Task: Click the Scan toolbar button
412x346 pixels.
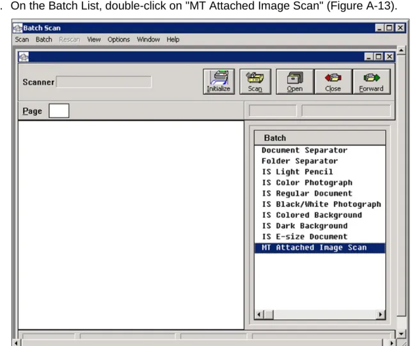Action: 255,81
